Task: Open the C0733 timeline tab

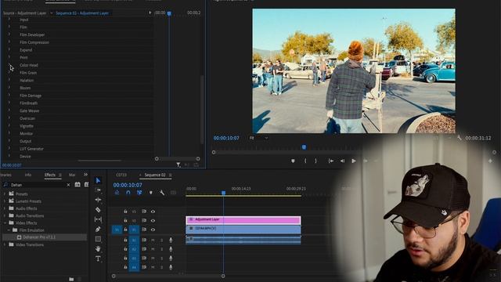Action: click(121, 175)
